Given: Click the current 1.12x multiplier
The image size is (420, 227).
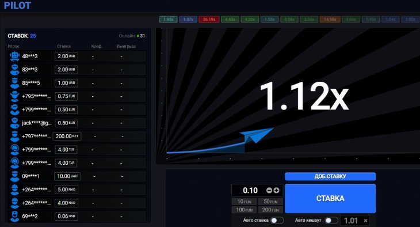Looking at the screenshot, I should point(304,96).
